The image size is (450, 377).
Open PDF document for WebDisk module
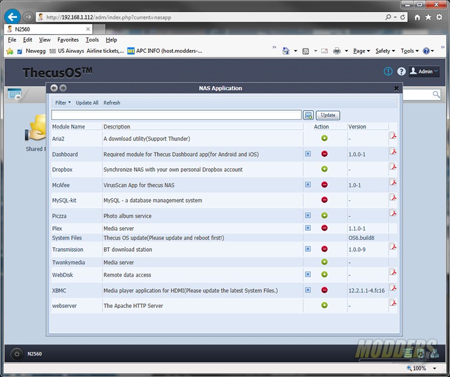click(x=393, y=272)
